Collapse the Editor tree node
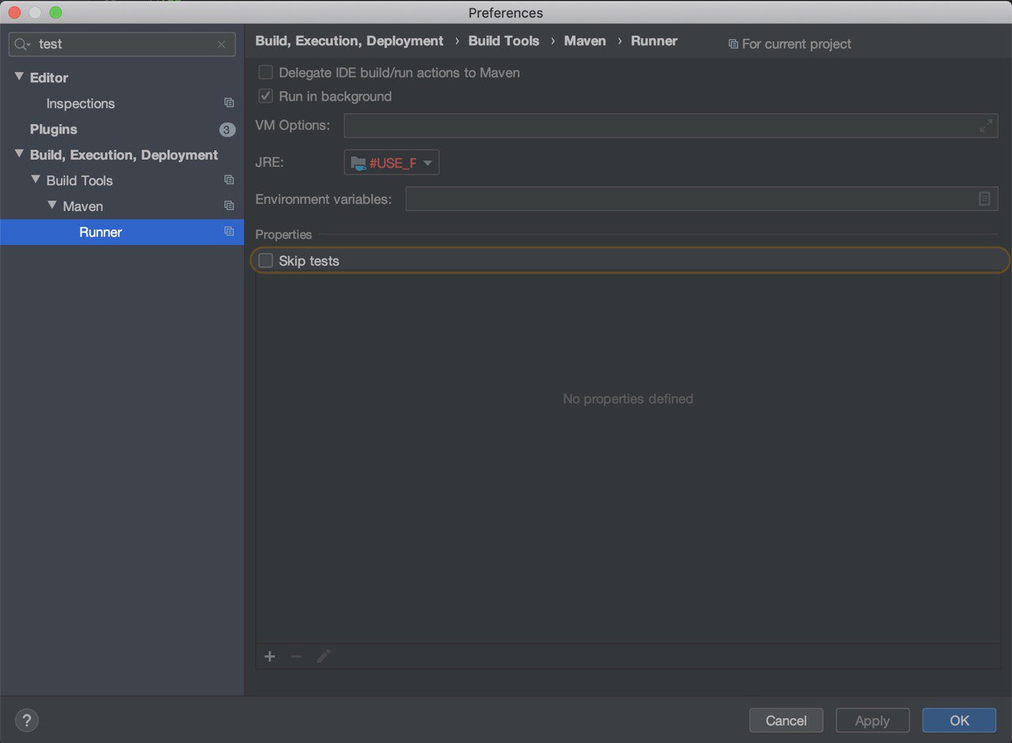 20,77
